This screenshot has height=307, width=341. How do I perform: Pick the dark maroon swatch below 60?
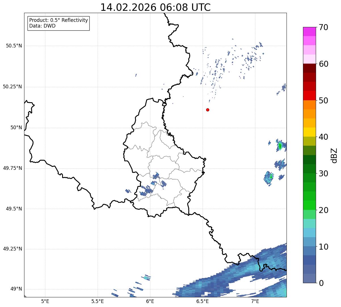click(x=309, y=68)
